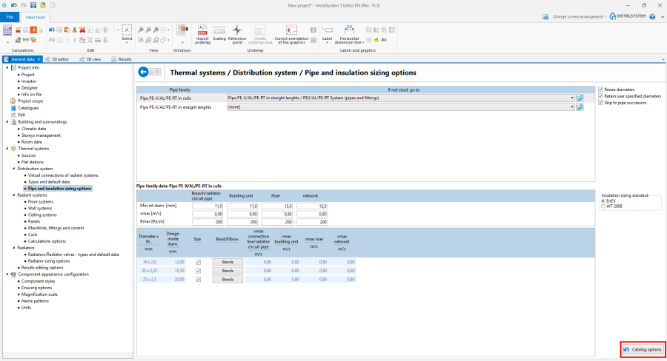This screenshot has height=361, width=667.
Task: Open Change screen arrangement dropdown
Action: [x=578, y=16]
